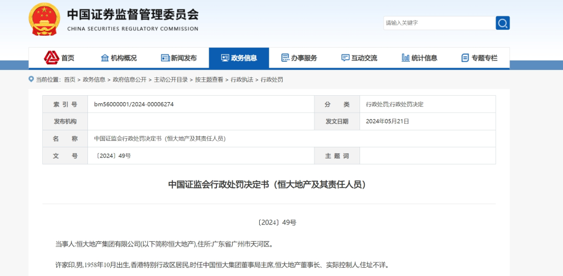This screenshot has width=563, height=276.
Task: Click the bar chart icon beside 统计信息
Action: pos(406,58)
